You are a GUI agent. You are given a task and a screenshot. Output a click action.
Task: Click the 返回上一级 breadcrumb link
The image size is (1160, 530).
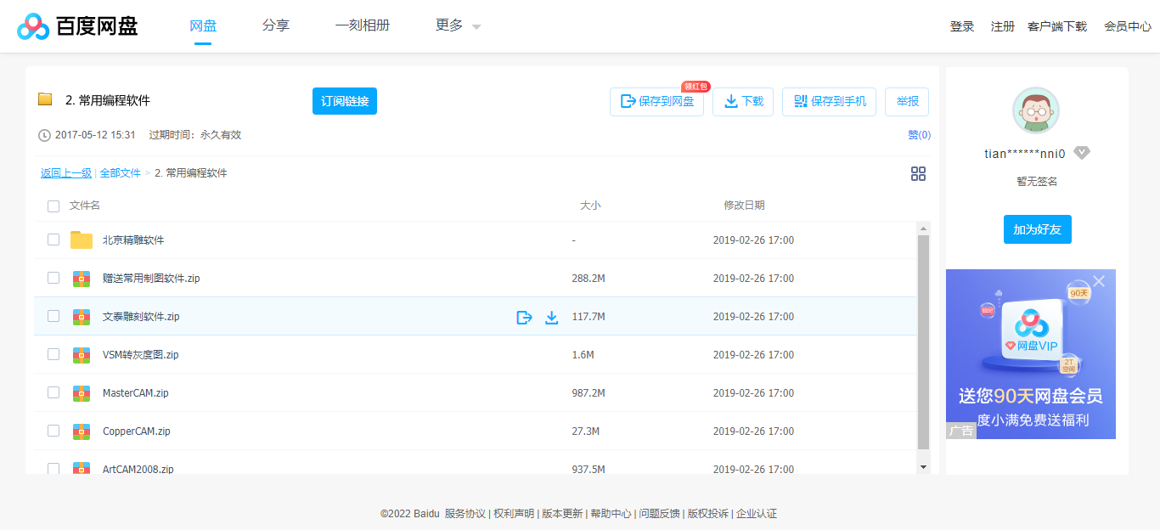[65, 173]
